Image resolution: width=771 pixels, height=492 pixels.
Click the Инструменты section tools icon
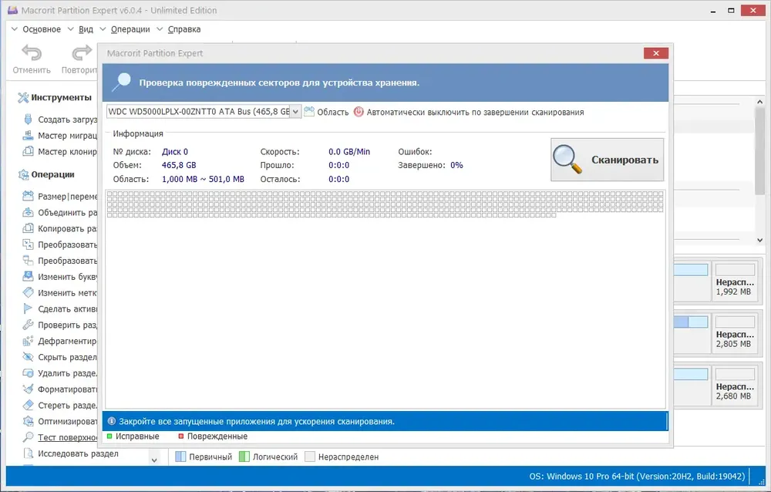[23, 97]
